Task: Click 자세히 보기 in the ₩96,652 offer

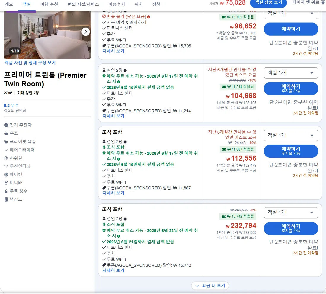Action: tap(113, 51)
